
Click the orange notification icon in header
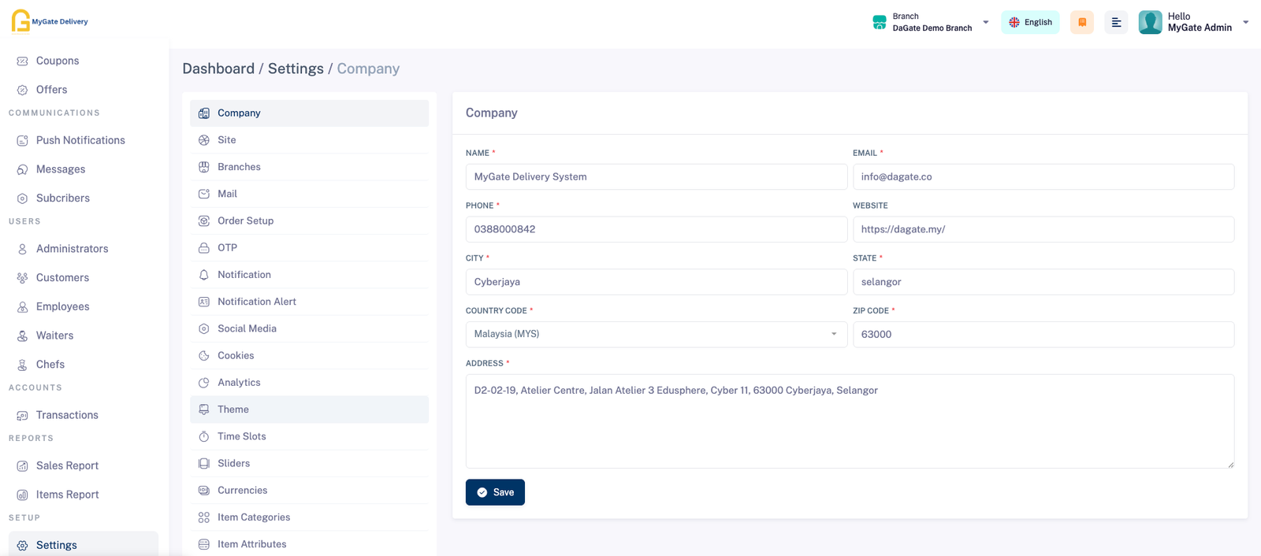click(x=1081, y=22)
